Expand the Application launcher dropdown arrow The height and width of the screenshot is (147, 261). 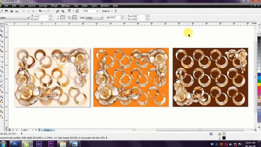tap(73, 11)
